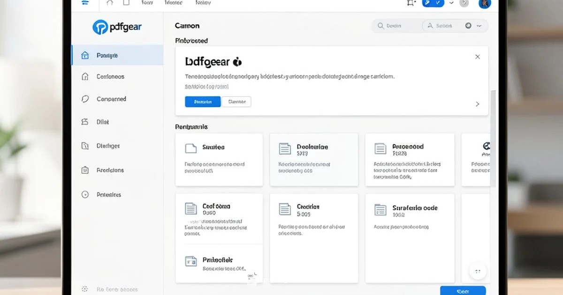Click the pdfgear logo icon in sidebar
The image size is (563, 295).
tap(100, 27)
